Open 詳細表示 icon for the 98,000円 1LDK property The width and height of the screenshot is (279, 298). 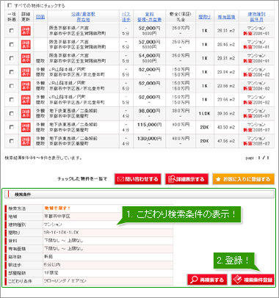(x=26, y=113)
